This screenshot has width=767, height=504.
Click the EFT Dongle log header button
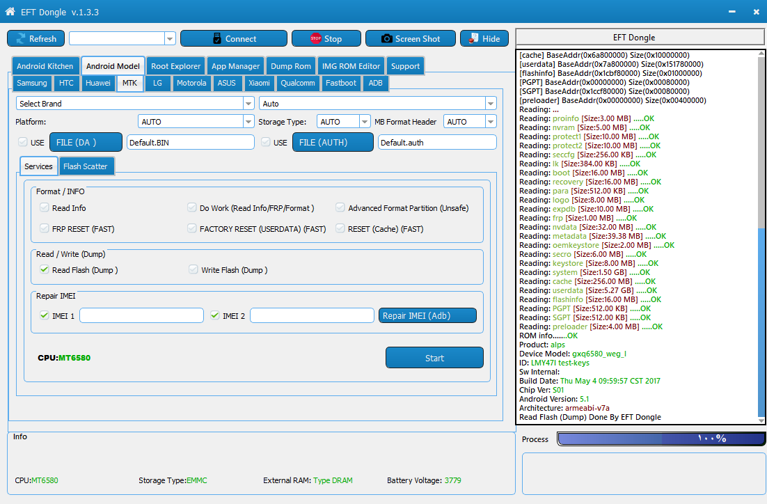click(640, 37)
